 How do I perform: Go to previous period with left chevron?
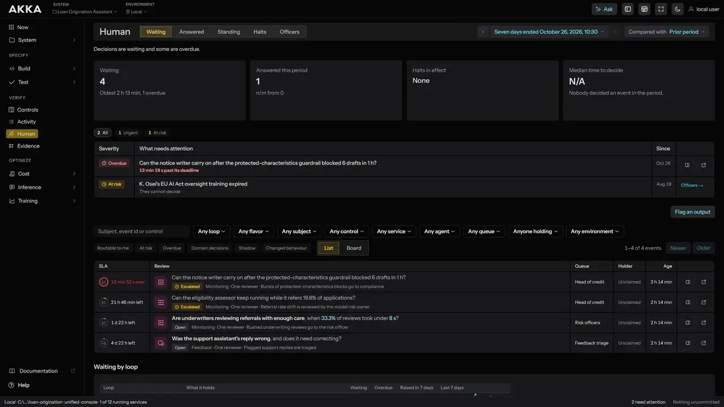point(483,32)
